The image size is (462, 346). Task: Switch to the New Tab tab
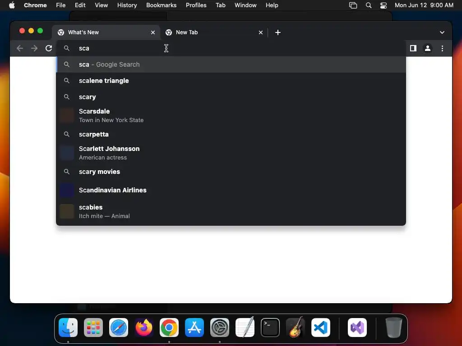(214, 32)
